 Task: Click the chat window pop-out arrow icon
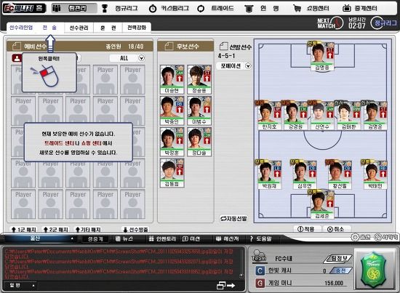click(x=225, y=286)
